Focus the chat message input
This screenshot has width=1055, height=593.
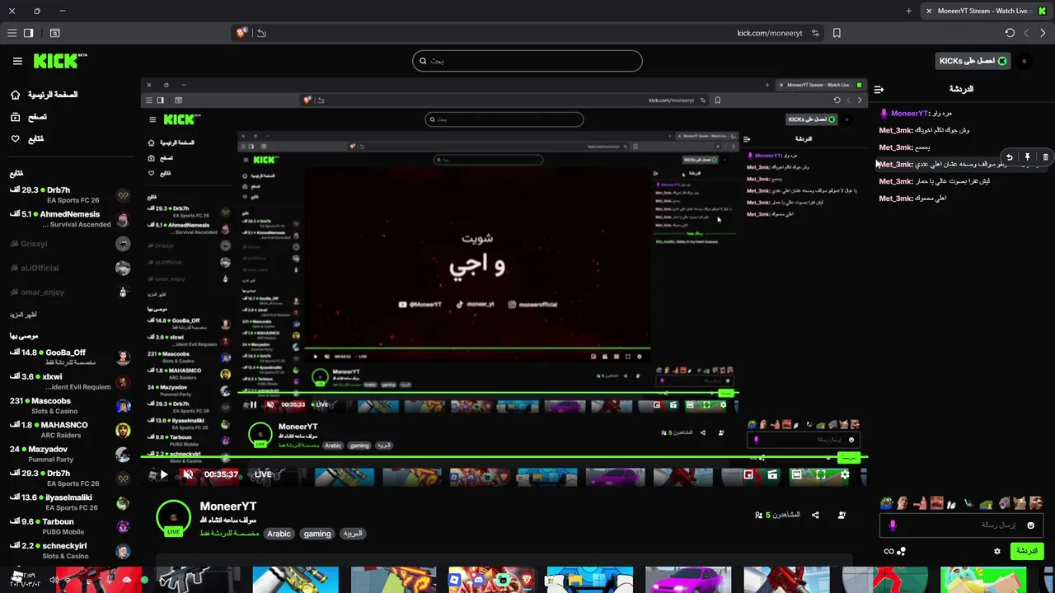pos(962,525)
